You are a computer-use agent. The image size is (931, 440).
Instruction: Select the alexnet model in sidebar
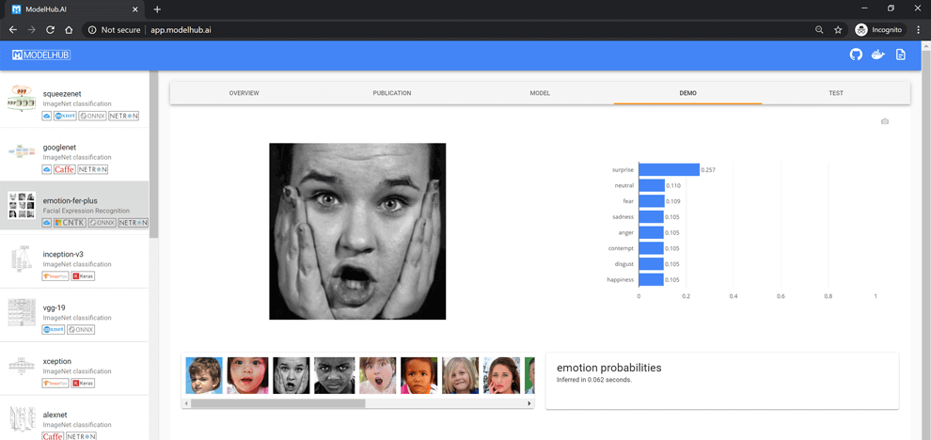pyautogui.click(x=74, y=417)
